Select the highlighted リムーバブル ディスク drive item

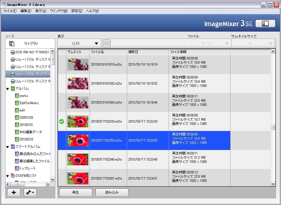(x=28, y=74)
